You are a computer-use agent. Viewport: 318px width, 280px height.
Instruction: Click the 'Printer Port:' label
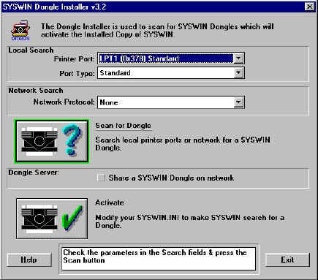(74, 59)
